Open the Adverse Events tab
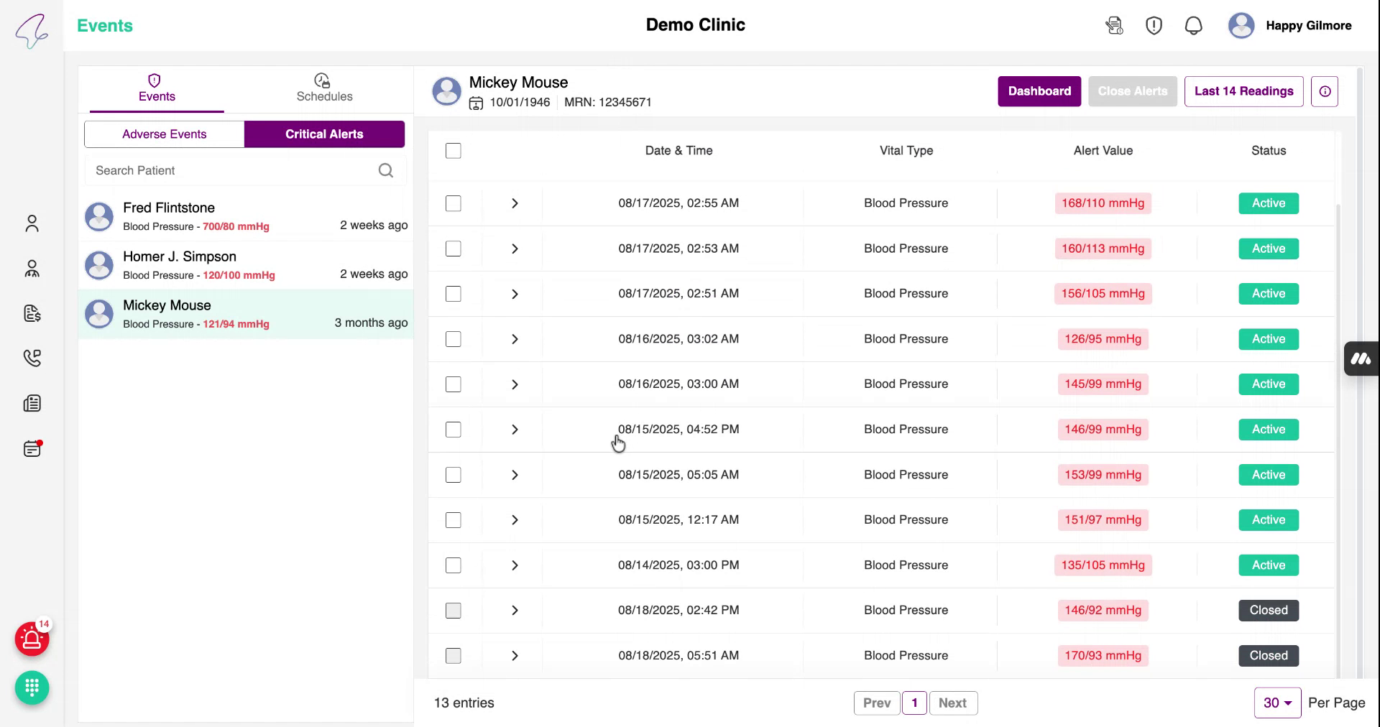Image resolution: width=1380 pixels, height=727 pixels. coord(164,134)
